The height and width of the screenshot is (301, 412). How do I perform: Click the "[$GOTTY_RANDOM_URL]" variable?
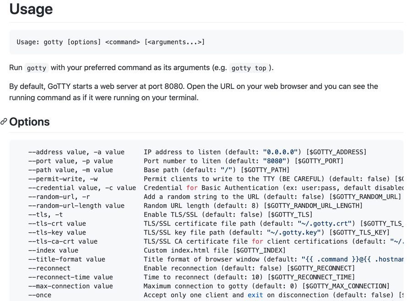365,197
